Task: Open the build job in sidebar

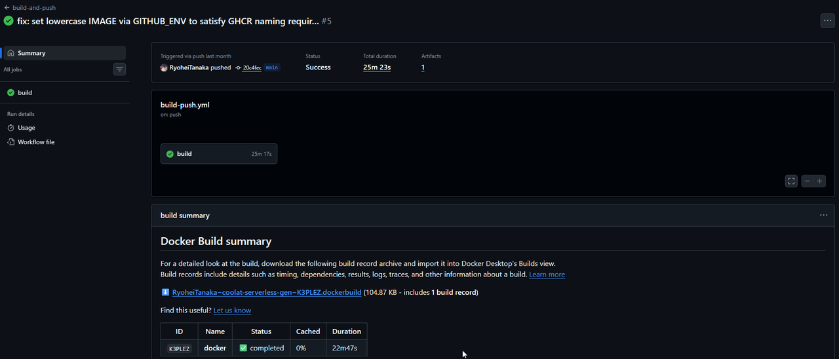Action: pyautogui.click(x=64, y=92)
